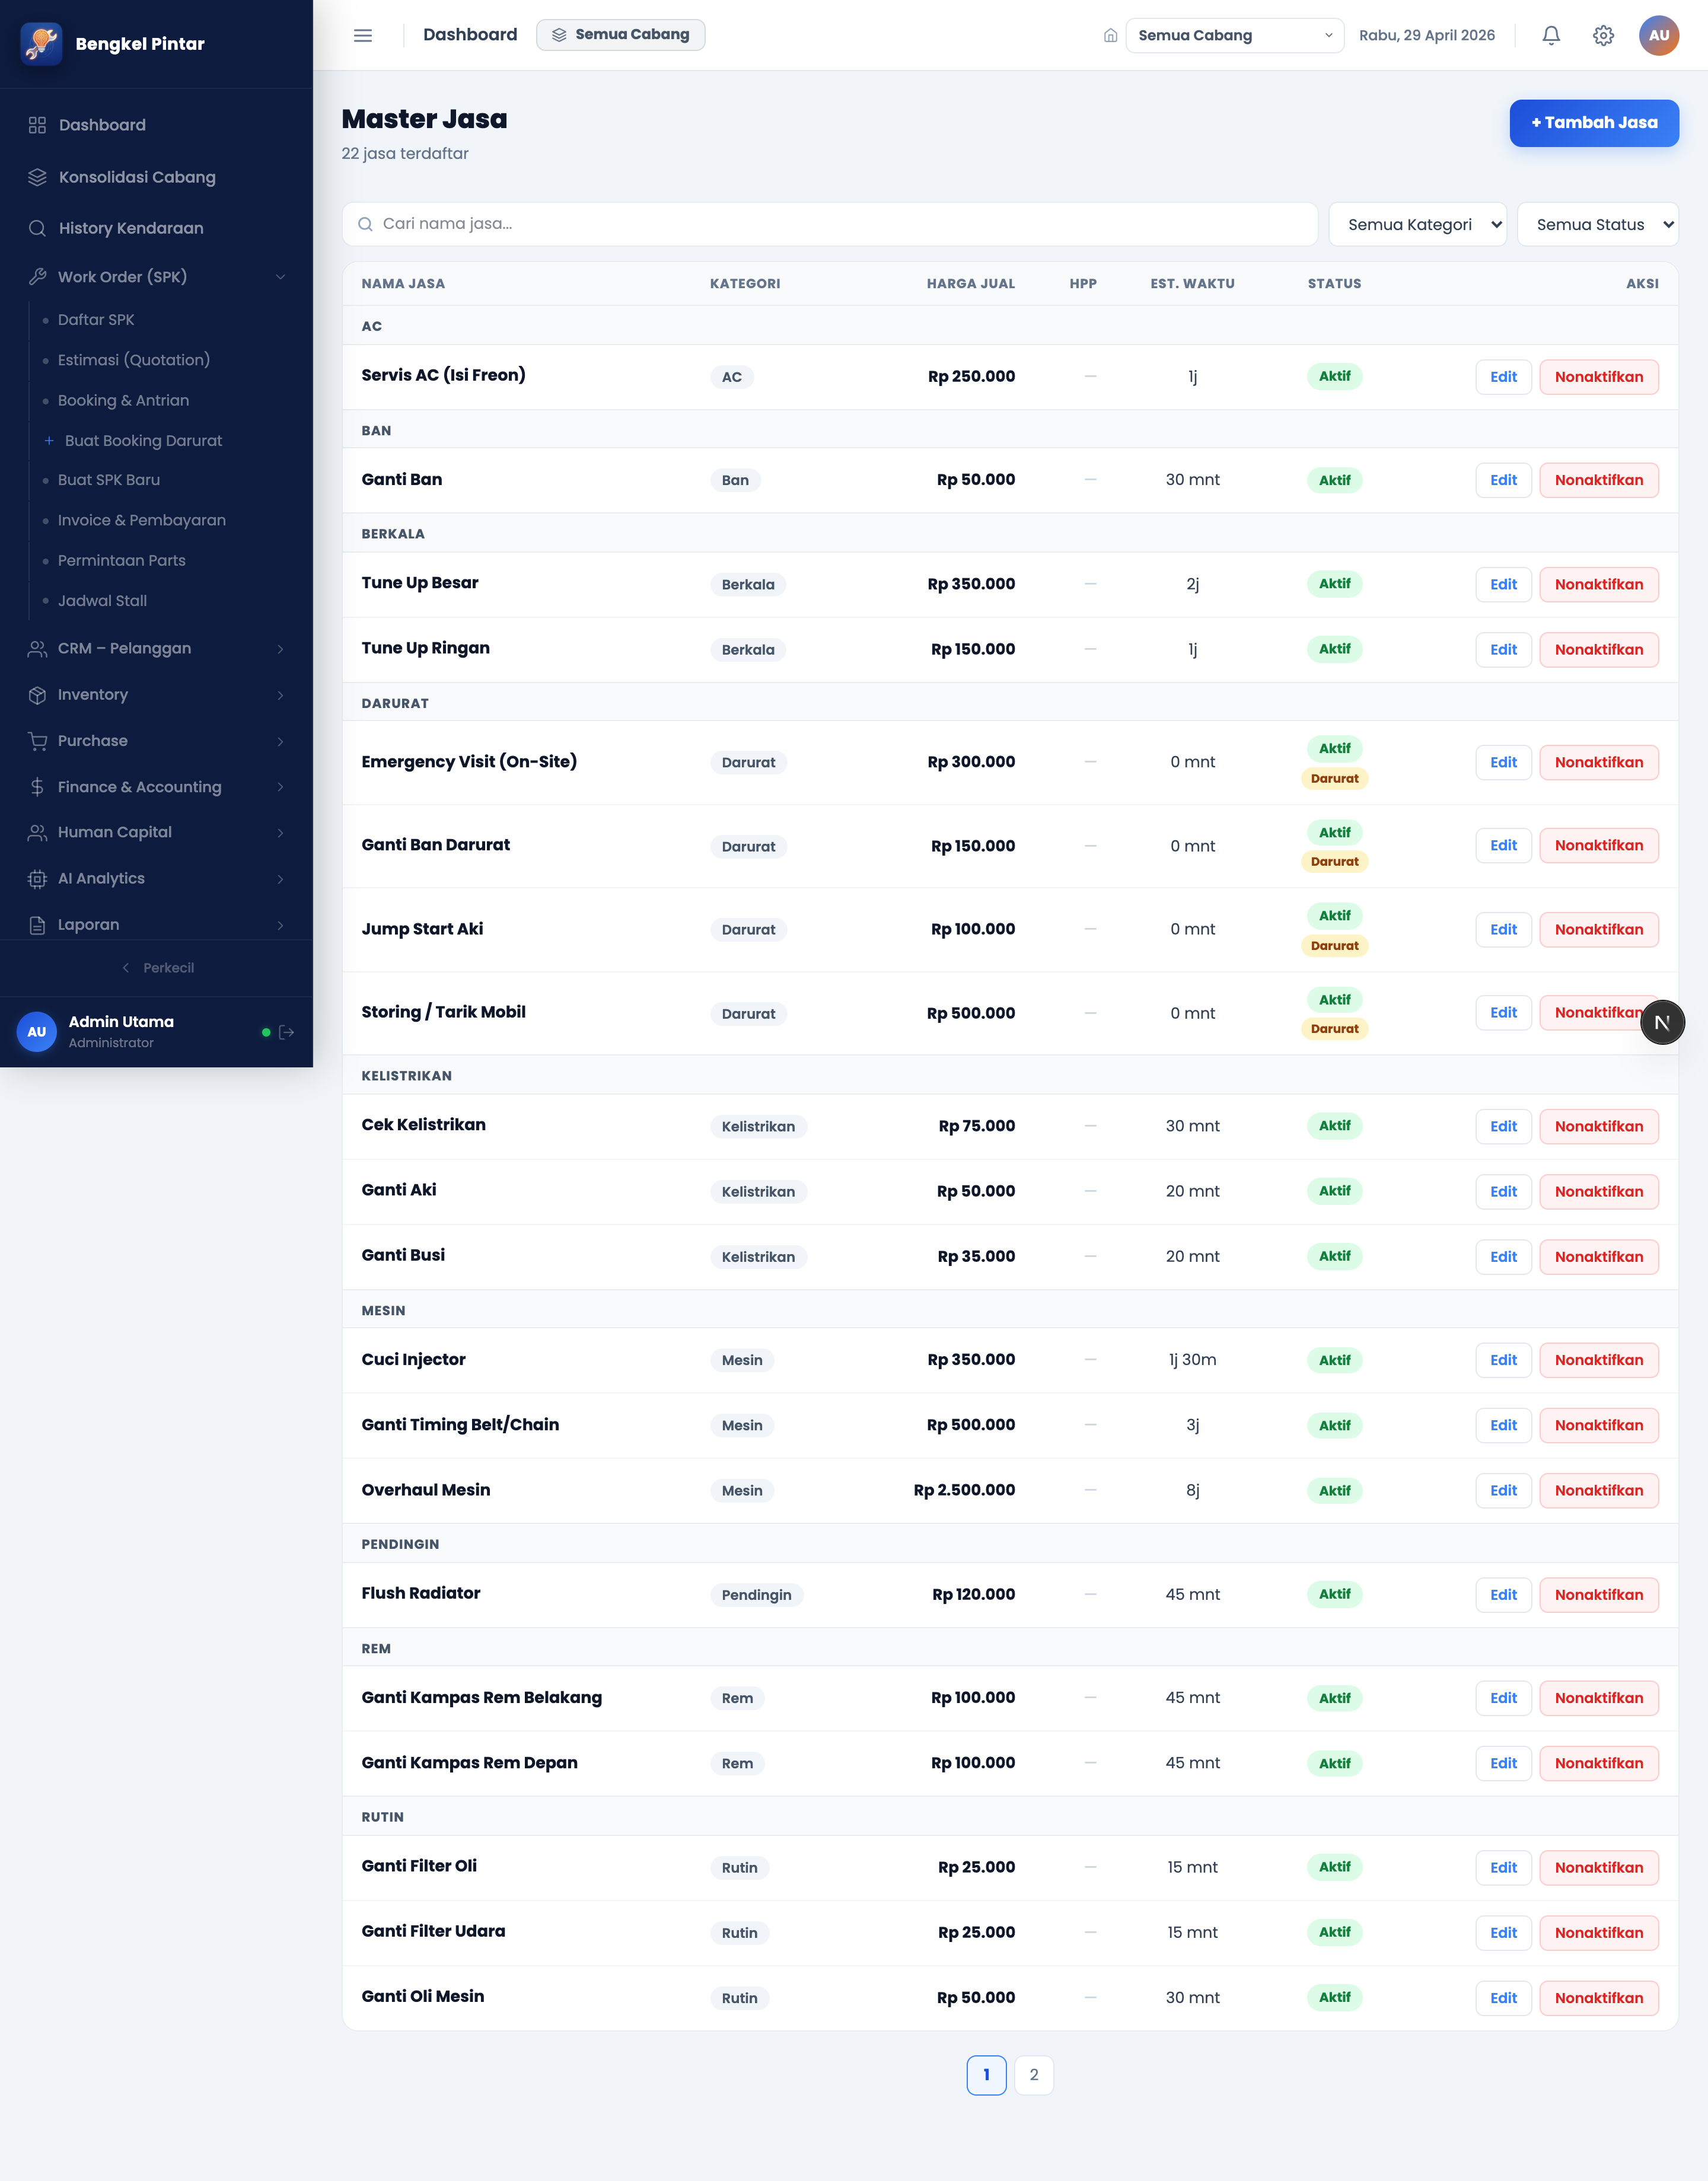Screen dimensions: 1708x2181
Task: Deactivate the Ganti Aki service
Action: click(1598, 1191)
